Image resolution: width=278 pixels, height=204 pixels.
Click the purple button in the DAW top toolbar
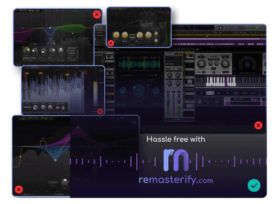[x=240, y=28]
